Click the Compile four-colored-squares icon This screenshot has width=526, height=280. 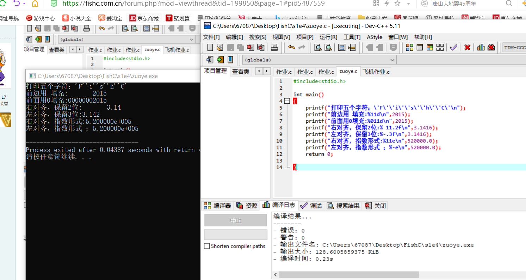click(409, 47)
